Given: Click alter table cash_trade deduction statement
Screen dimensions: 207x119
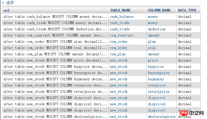Looking at the screenshot, I should pos(55,29).
